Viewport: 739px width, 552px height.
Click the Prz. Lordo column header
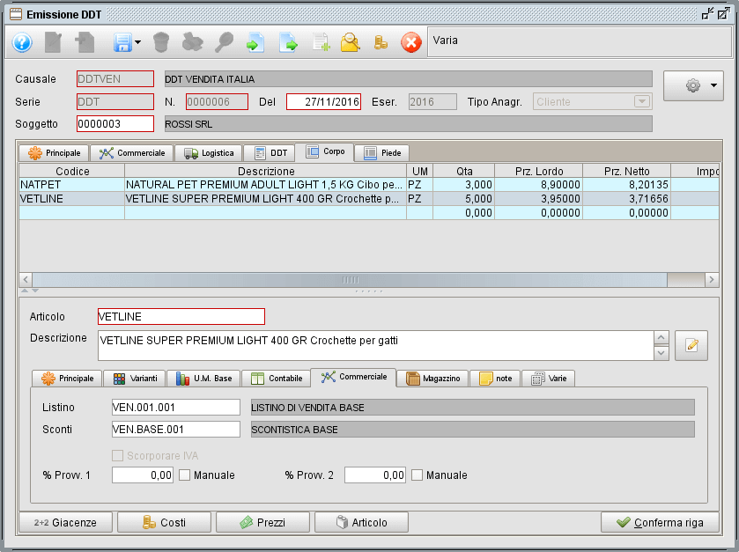coord(539,171)
